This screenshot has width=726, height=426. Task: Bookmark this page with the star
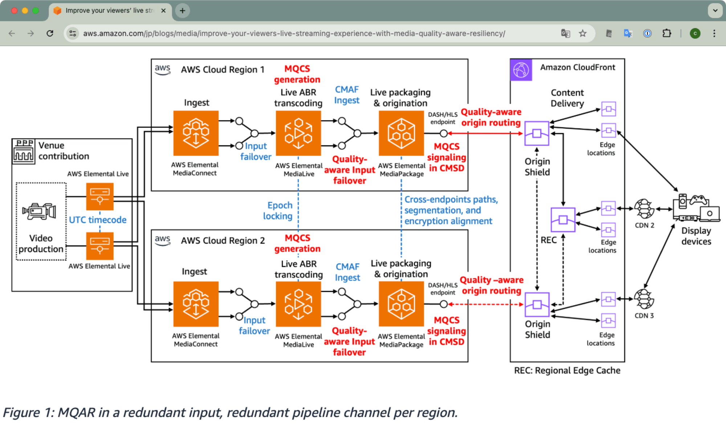click(x=583, y=33)
